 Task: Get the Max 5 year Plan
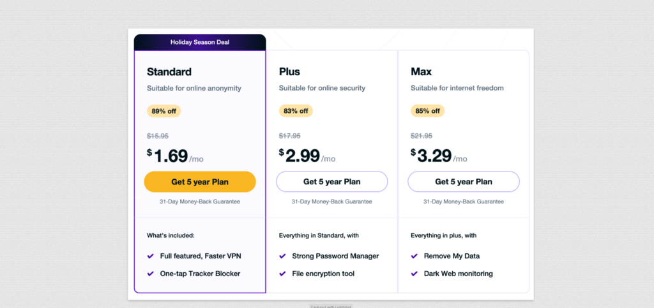pos(464,182)
